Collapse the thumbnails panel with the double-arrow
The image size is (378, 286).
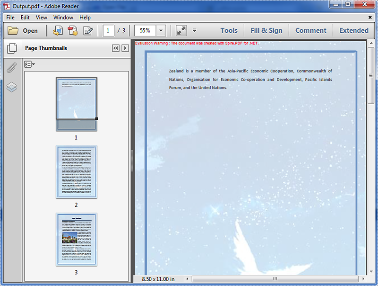(115, 48)
